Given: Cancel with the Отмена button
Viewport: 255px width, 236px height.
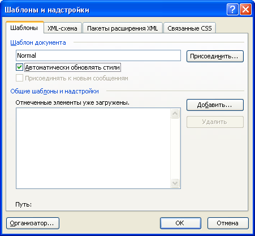Looking at the screenshot, I should (228, 224).
